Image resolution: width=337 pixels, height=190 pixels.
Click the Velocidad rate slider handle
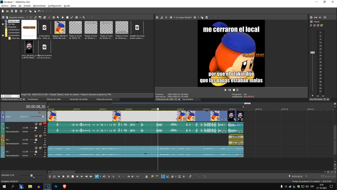(31, 175)
